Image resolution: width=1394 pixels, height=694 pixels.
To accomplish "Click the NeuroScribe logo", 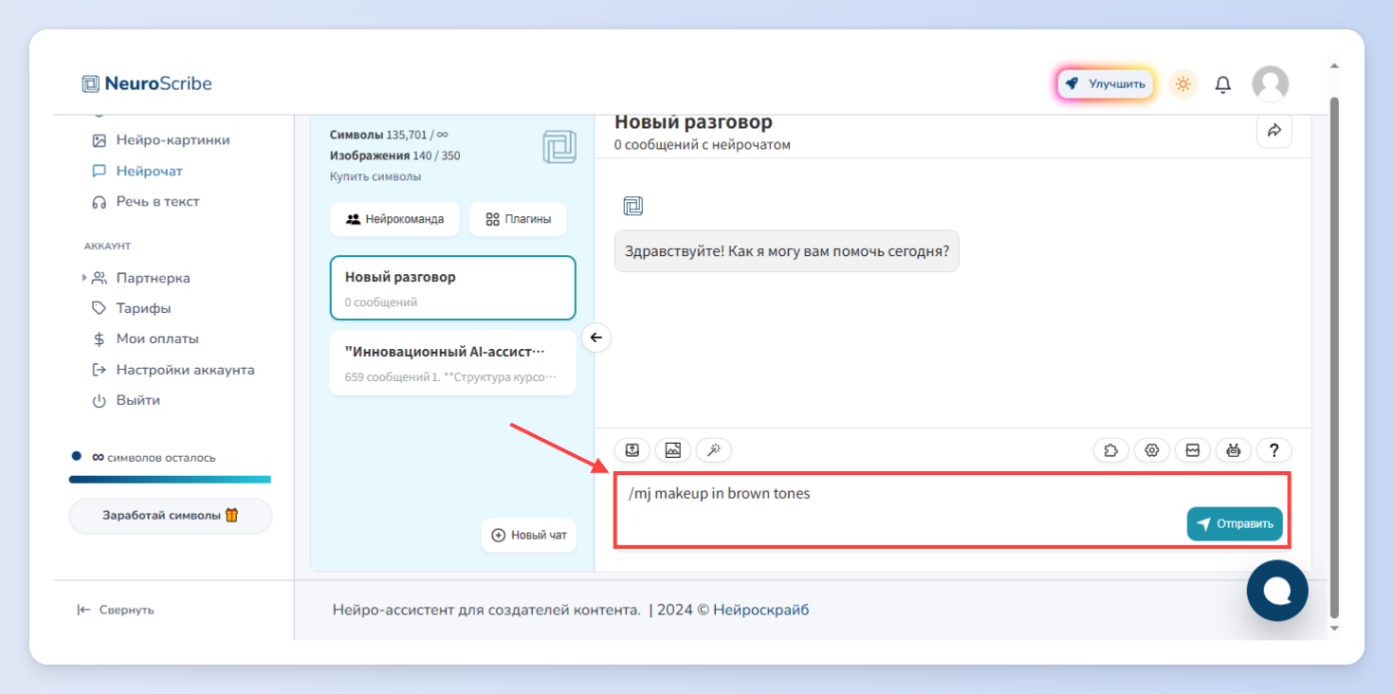I will tap(147, 83).
